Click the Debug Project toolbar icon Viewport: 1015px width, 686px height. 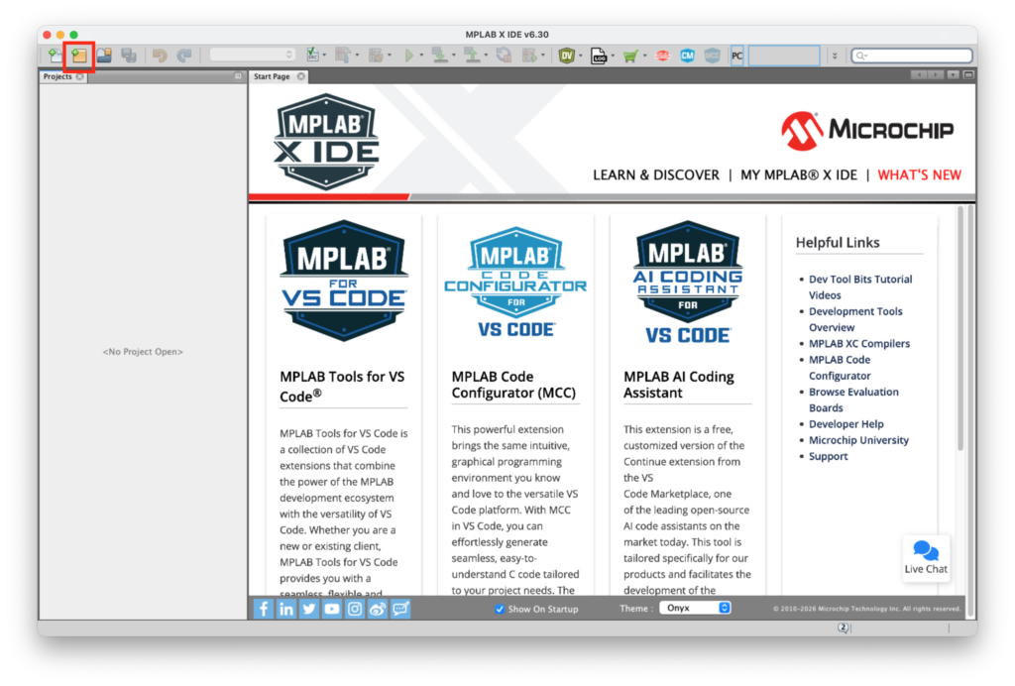529,56
